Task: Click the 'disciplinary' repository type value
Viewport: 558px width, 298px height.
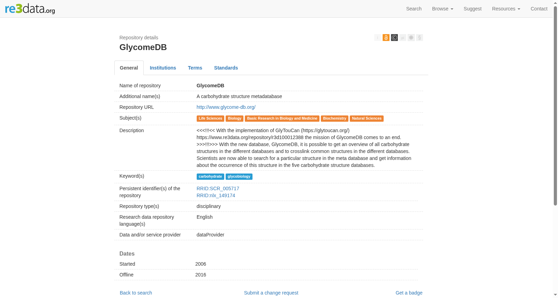Action: (209, 206)
